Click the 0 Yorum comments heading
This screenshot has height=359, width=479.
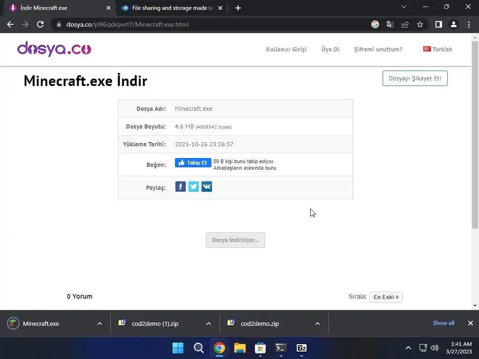pos(80,296)
